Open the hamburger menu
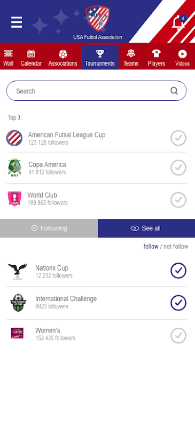The height and width of the screenshot is (427, 195). (17, 22)
